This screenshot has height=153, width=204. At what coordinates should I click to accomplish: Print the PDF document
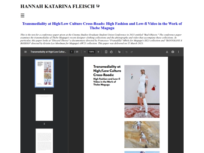tap(173, 52)
